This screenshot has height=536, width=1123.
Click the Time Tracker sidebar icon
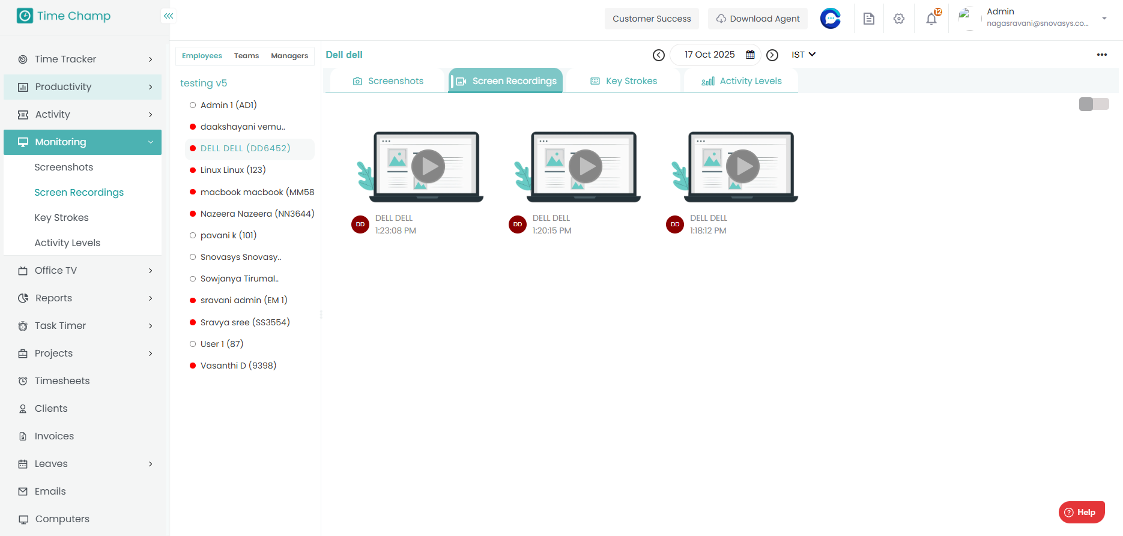point(23,59)
